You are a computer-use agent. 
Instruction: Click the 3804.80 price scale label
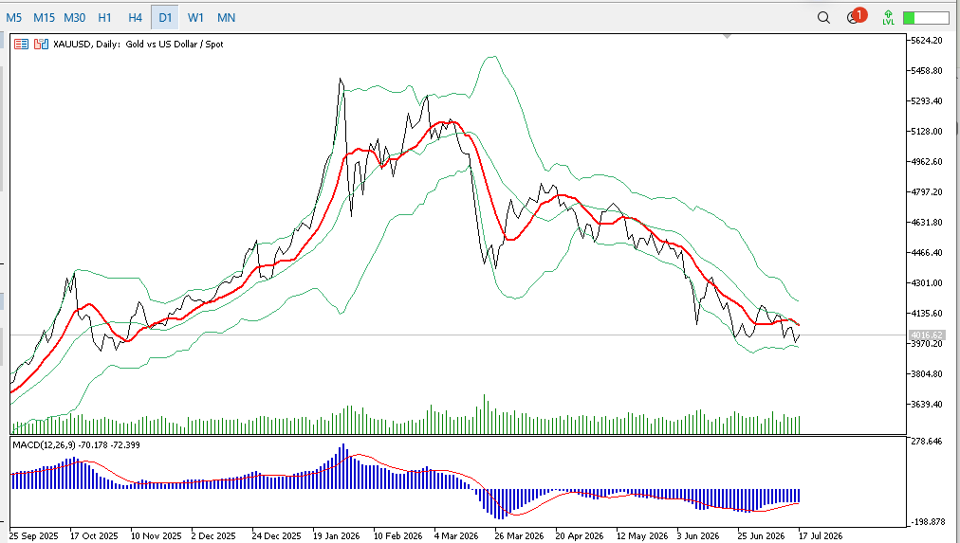pos(927,373)
